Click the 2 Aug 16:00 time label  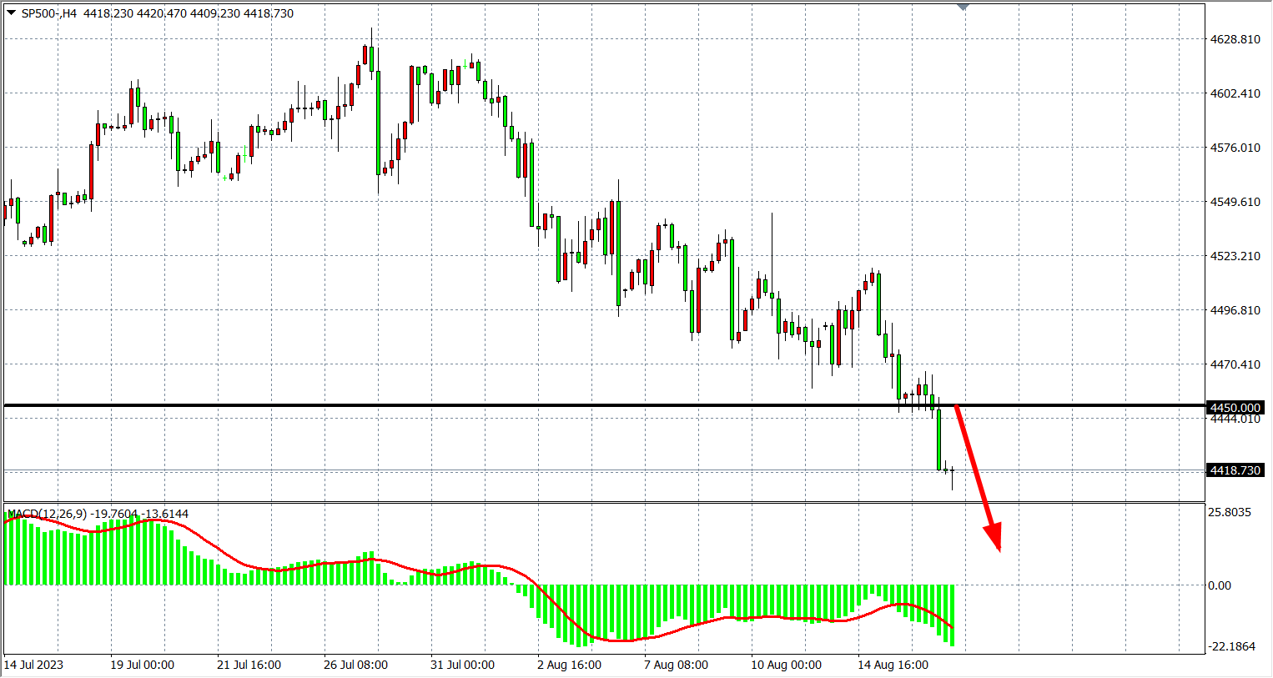[569, 665]
